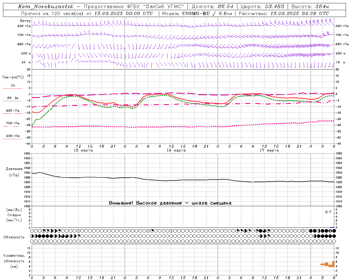This screenshot has width=350, height=280.
Task: Click the 'Конвективн.' convective cloud label
Action: [x=14, y=256]
